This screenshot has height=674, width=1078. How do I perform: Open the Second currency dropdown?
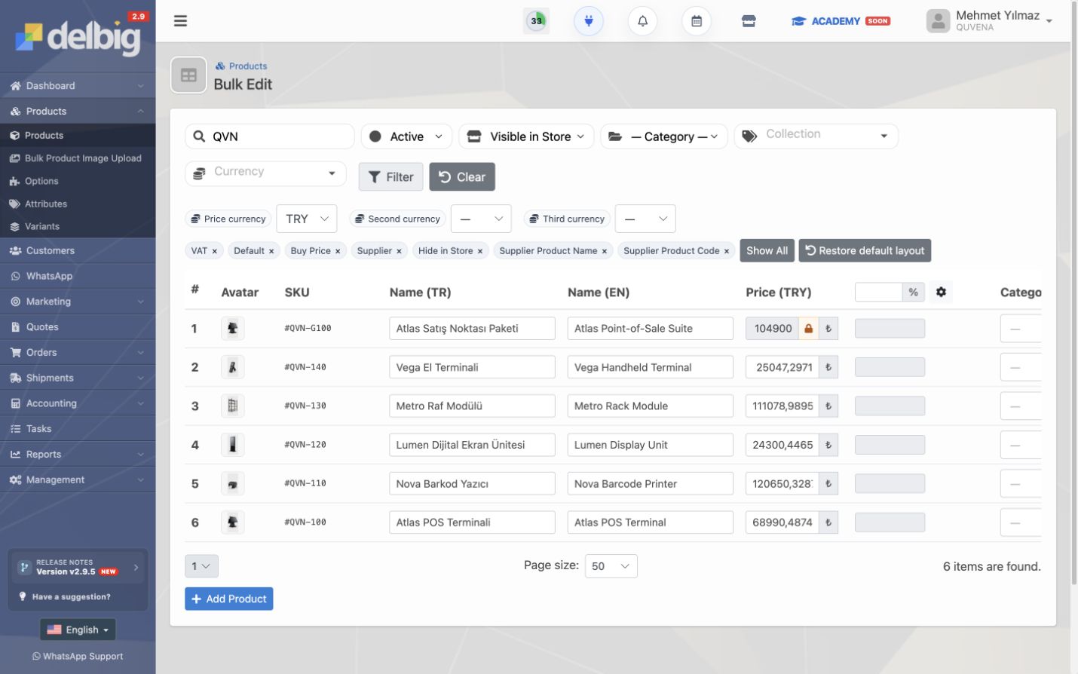(x=481, y=219)
